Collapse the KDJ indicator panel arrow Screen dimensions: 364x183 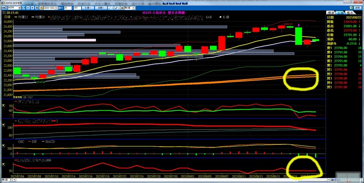[3, 125]
